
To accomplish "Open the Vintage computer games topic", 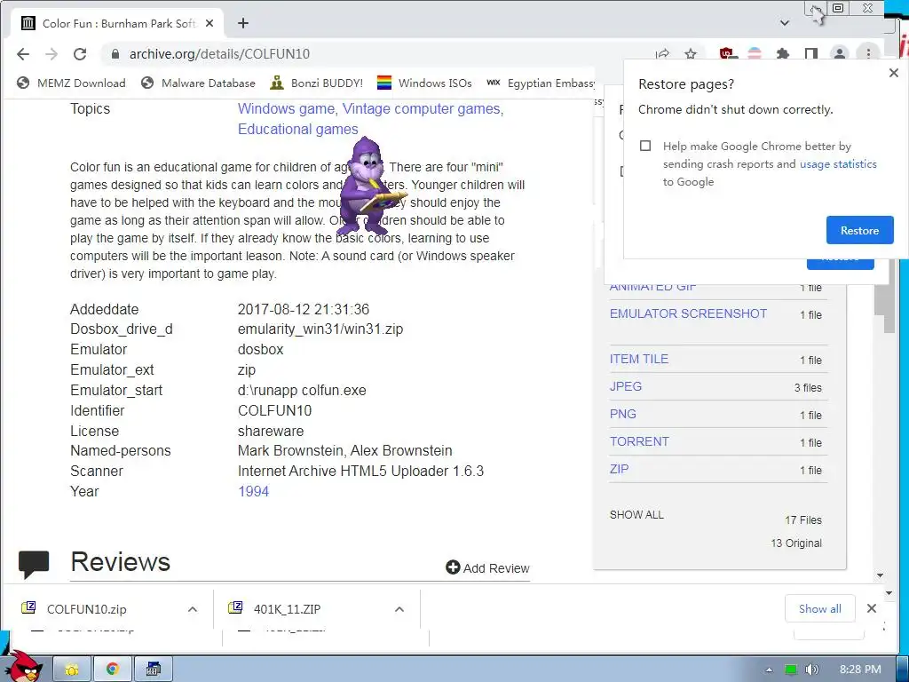I will coord(421,109).
